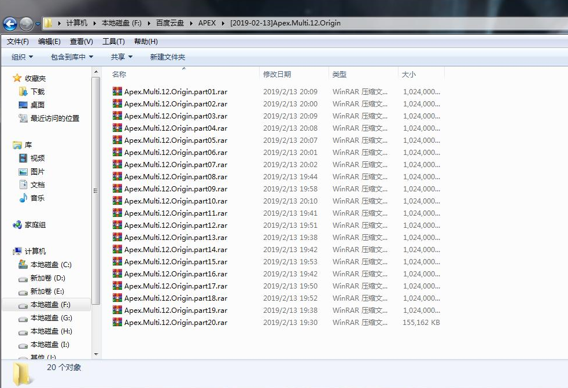Click the RAR icon of part15.rar
Image resolution: width=568 pixels, height=388 pixels.
tap(117, 261)
